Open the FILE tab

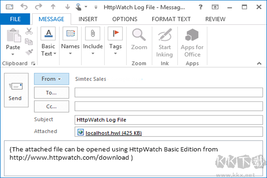(15, 19)
